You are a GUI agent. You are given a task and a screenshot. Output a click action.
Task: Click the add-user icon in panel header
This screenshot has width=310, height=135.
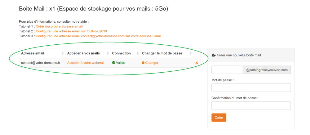click(214, 55)
